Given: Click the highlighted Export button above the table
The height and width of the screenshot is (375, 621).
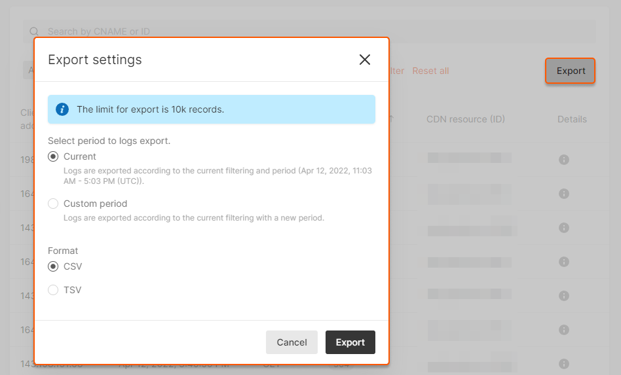Looking at the screenshot, I should click(x=571, y=71).
